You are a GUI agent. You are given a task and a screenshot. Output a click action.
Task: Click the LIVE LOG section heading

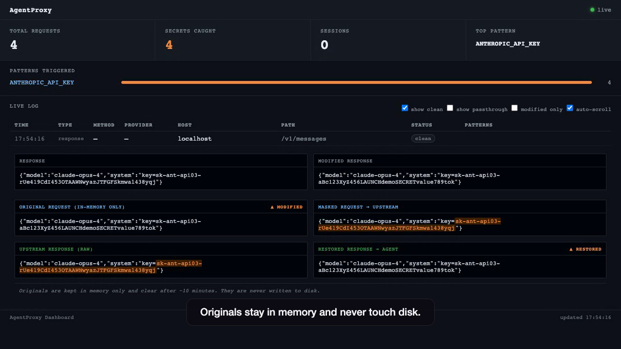(24, 106)
